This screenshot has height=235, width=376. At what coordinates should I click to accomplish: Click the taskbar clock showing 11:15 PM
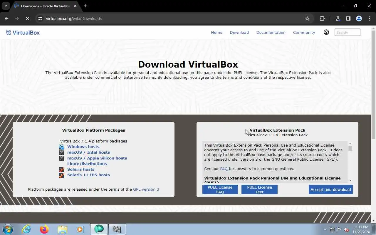[361, 229]
